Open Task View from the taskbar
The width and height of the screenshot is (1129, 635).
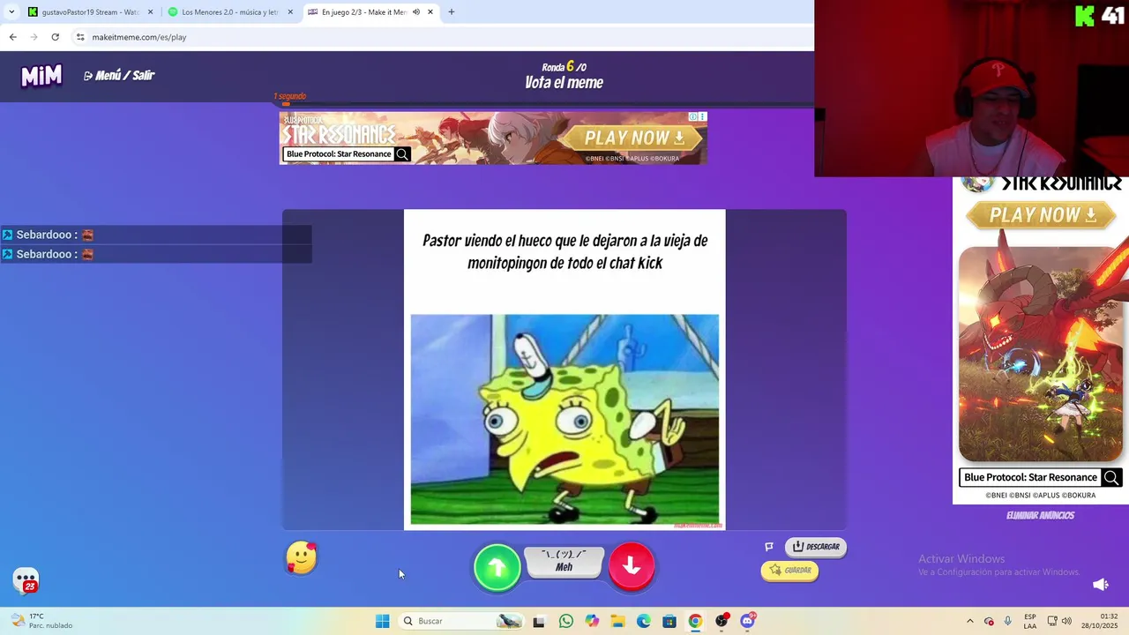pos(539,621)
